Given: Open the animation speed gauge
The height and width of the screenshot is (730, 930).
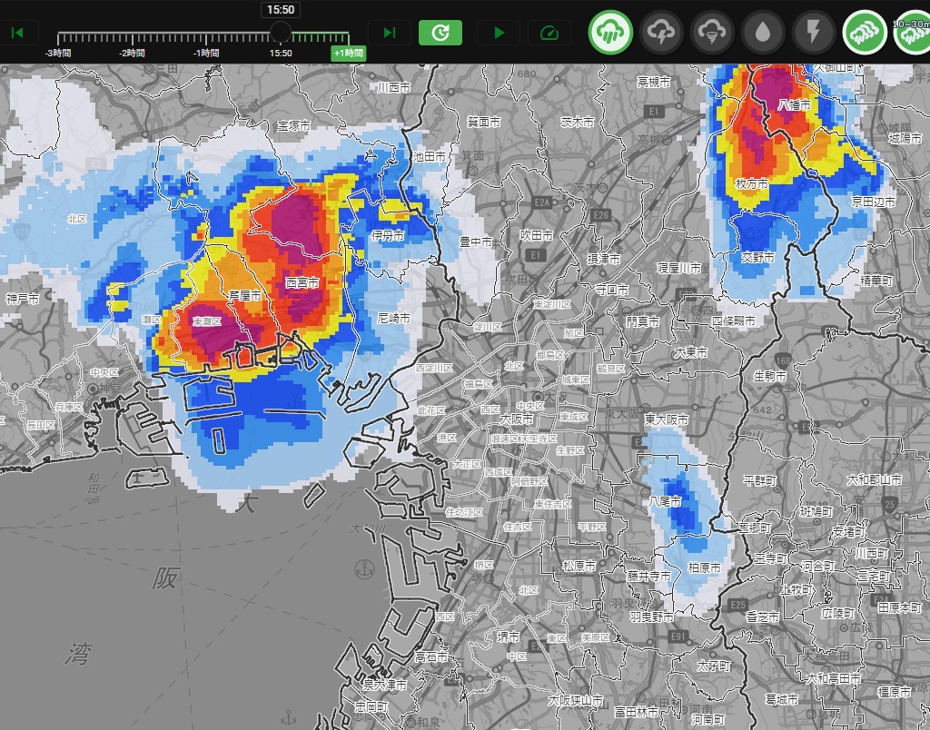Looking at the screenshot, I should [x=549, y=34].
